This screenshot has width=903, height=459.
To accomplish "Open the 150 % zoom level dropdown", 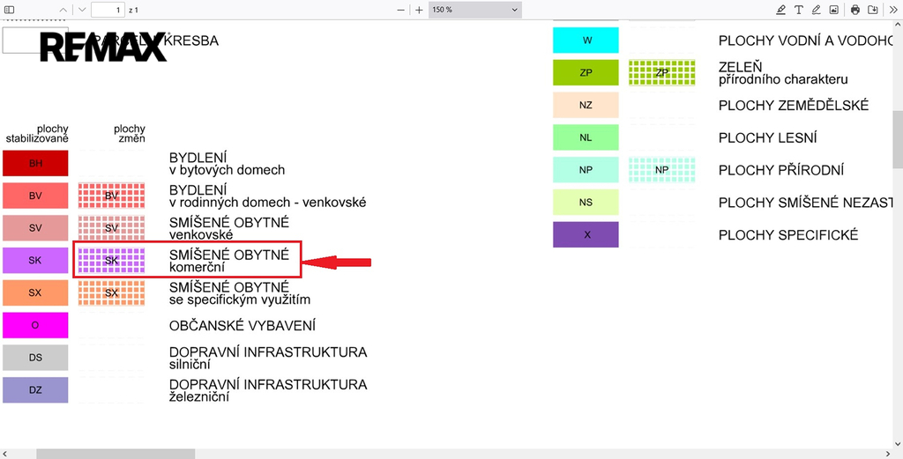I will [x=475, y=10].
